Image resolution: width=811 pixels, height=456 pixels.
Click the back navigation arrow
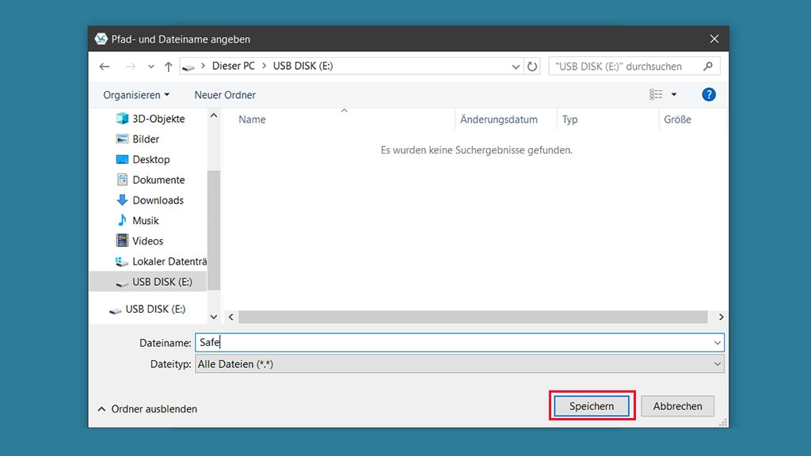tap(105, 66)
